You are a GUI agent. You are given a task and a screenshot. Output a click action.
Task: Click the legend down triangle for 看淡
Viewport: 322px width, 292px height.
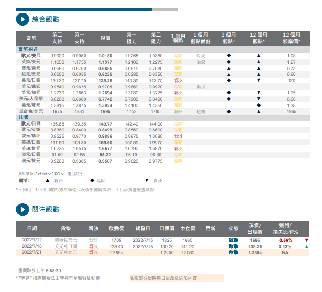tap(147, 180)
